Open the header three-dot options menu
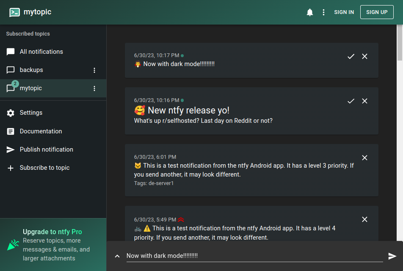Screen dimensions: 403x271 [323, 12]
